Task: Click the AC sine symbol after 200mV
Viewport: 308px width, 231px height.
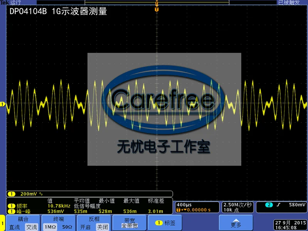Action: click(x=41, y=194)
